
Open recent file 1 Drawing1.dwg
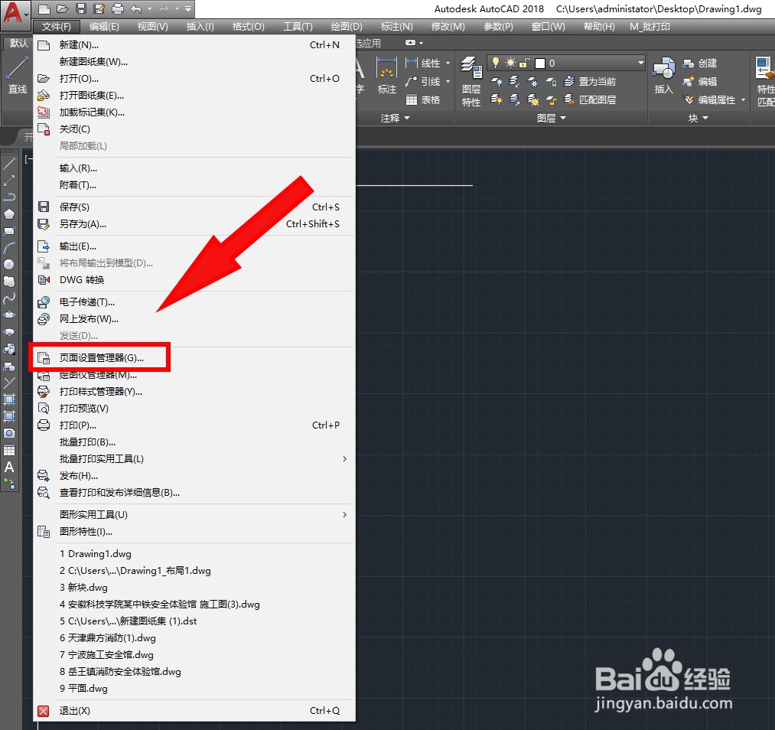coord(194,553)
